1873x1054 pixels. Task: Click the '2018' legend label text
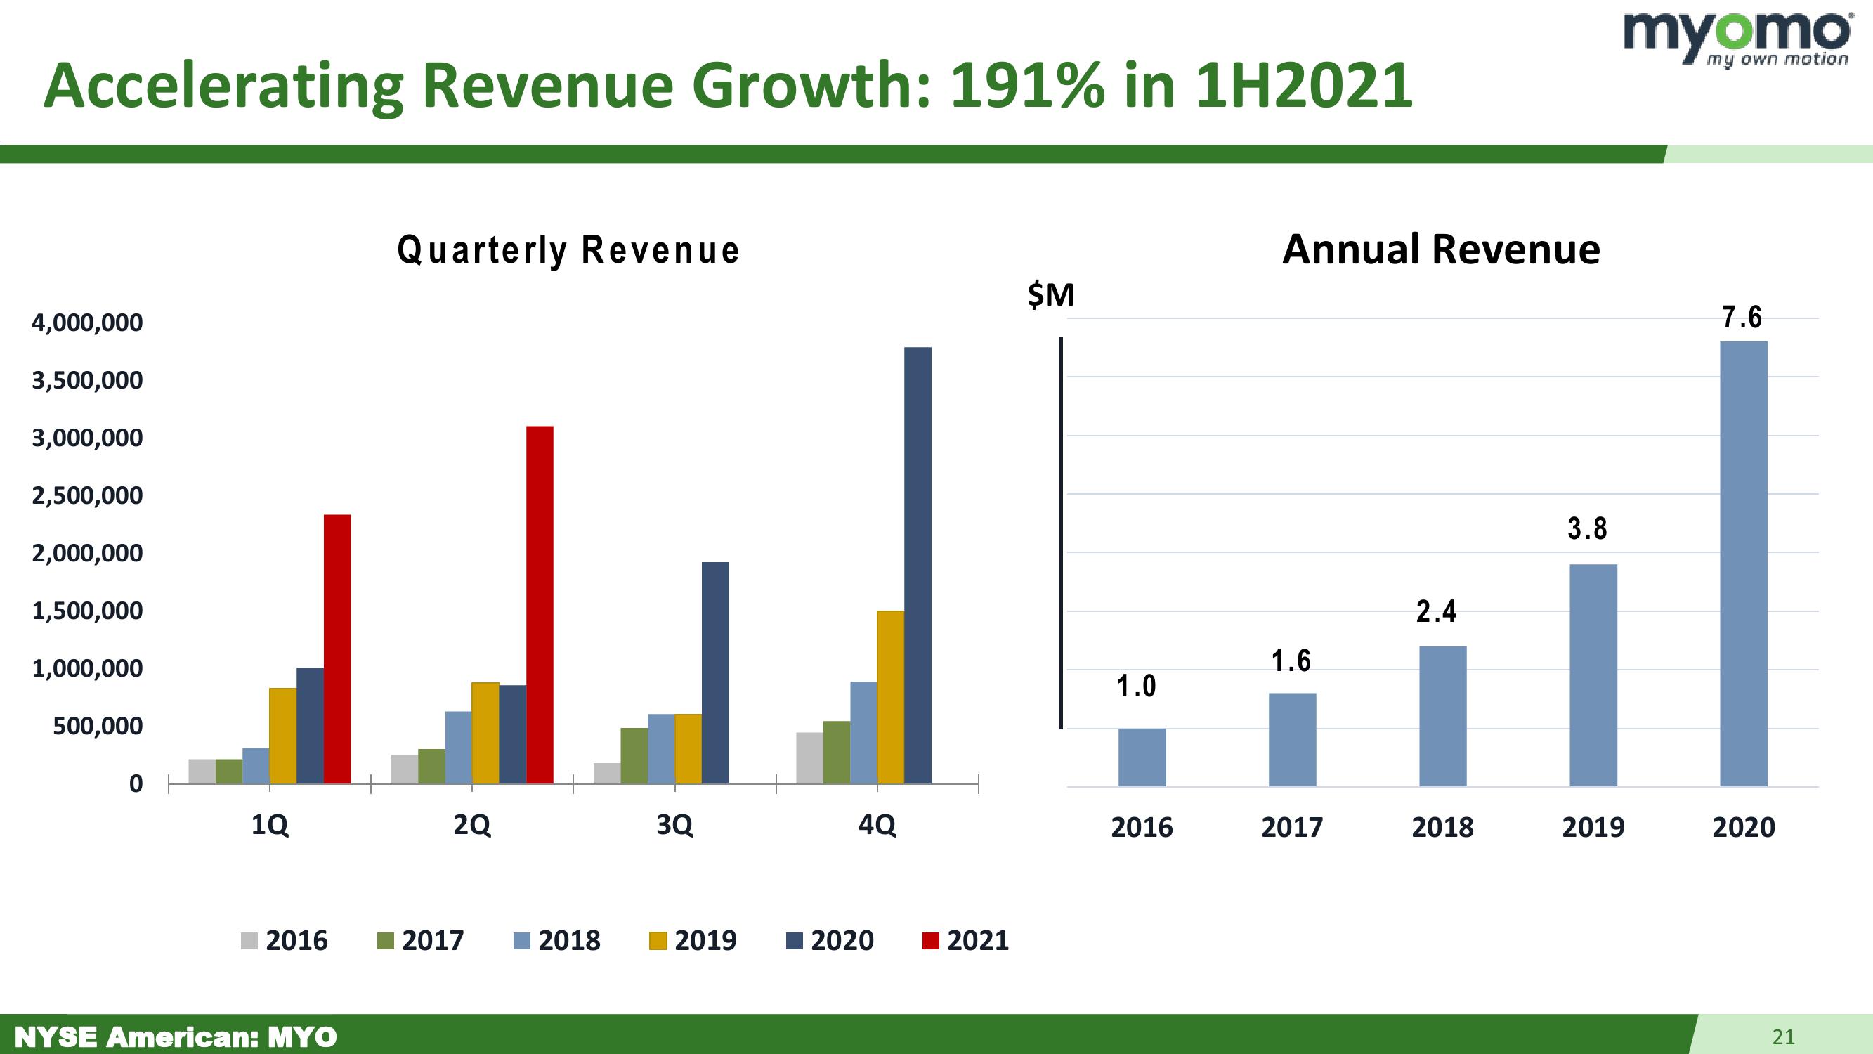pos(569,942)
